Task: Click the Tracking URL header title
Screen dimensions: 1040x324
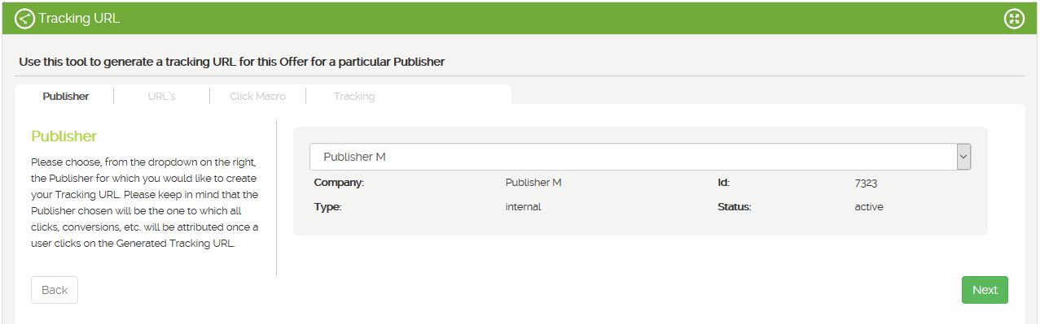Action: click(x=79, y=18)
